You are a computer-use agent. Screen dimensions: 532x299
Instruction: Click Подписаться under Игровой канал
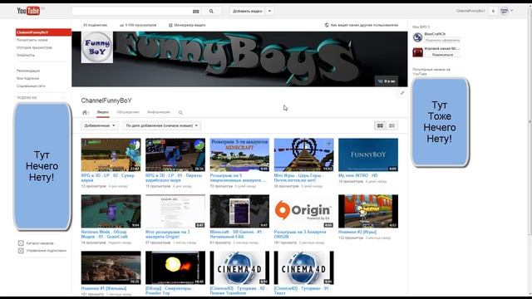(x=442, y=55)
